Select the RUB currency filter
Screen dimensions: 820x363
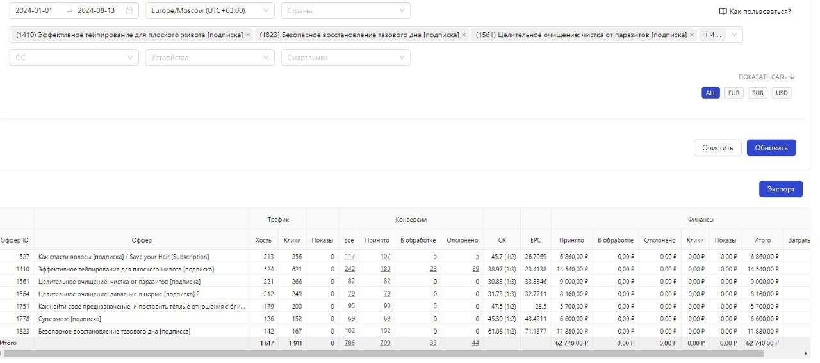[x=757, y=93]
